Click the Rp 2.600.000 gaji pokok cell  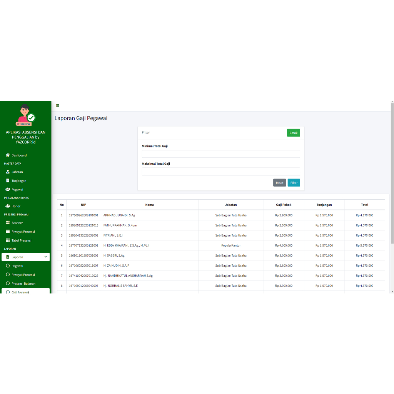tap(284, 215)
